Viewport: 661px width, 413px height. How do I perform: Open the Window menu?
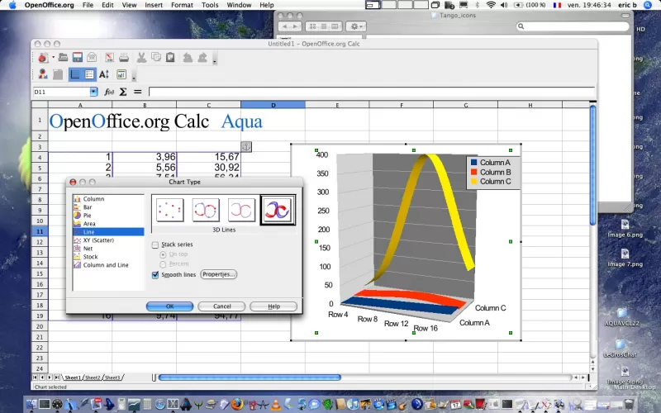239,5
